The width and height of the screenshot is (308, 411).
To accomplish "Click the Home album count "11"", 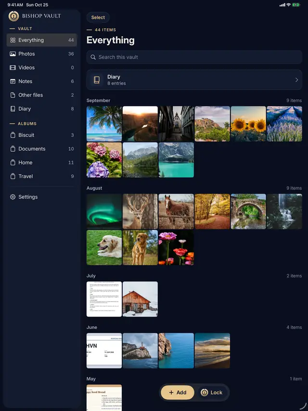I will click(x=71, y=162).
